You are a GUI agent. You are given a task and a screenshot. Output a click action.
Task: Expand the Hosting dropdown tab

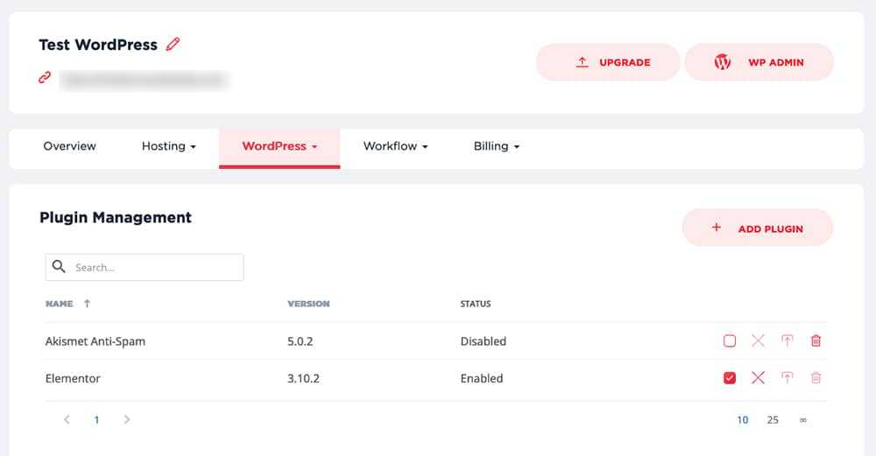pos(169,146)
